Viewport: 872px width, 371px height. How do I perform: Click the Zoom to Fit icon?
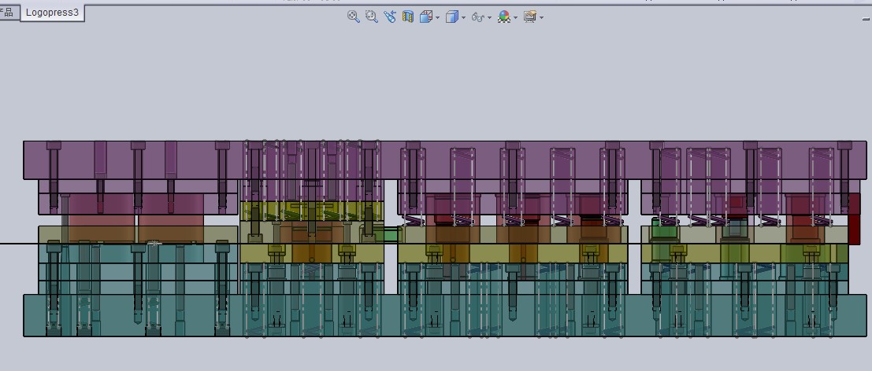tap(353, 17)
